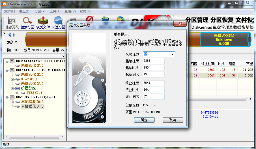Open the 帮助(H) menu

tap(85, 11)
